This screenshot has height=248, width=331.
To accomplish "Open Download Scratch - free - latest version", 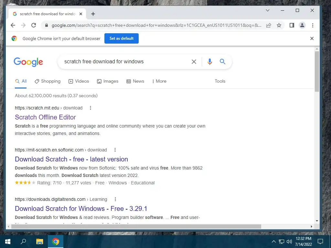I will click(x=71, y=159).
